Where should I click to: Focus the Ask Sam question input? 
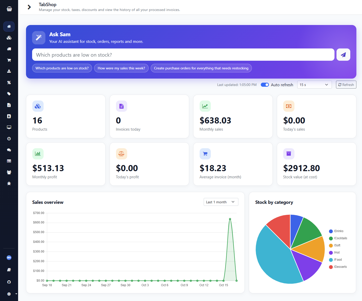tap(183, 55)
